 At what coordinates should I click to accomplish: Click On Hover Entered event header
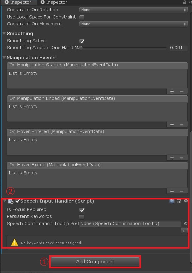[97, 131]
